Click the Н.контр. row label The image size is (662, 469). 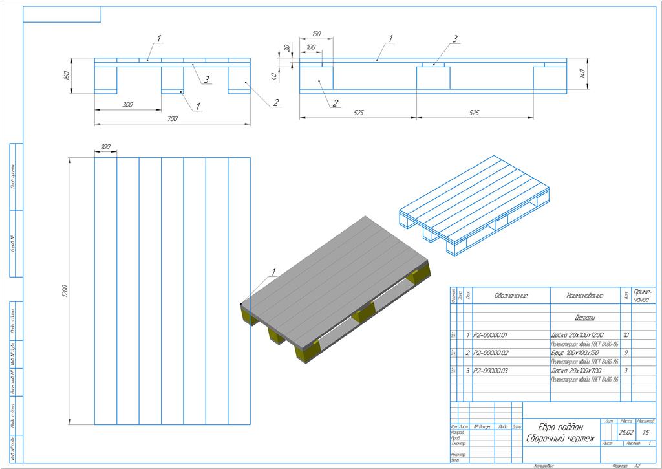pyautogui.click(x=458, y=455)
